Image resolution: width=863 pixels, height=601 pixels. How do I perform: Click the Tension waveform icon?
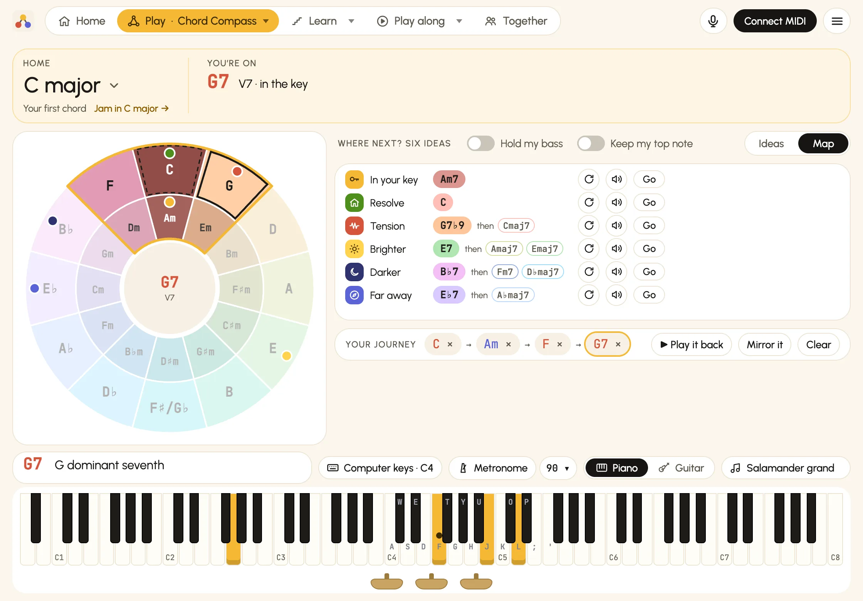pyautogui.click(x=354, y=226)
